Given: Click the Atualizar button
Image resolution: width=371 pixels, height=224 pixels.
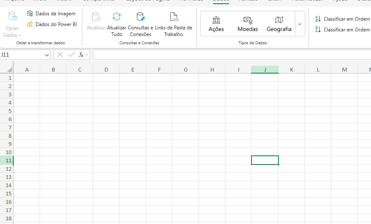Looking at the screenshot, I should click(x=96, y=21).
